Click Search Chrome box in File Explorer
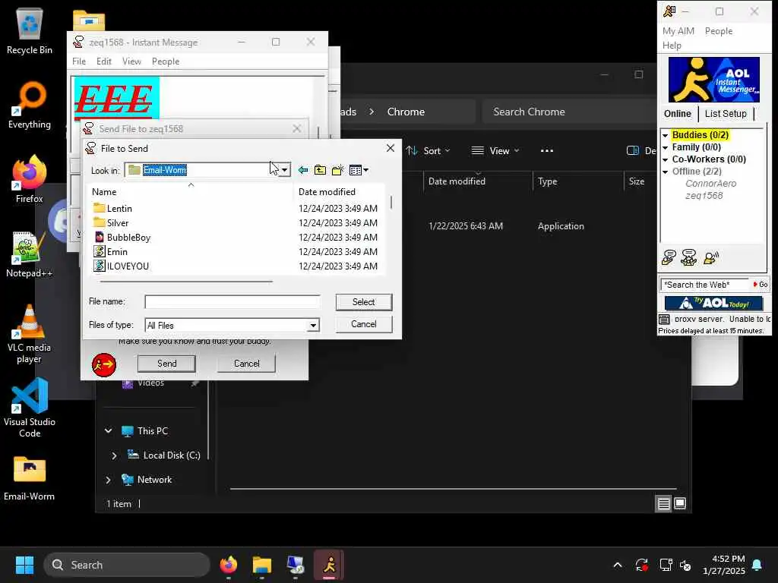Viewport: 778px width, 583px height. pyautogui.click(x=568, y=112)
